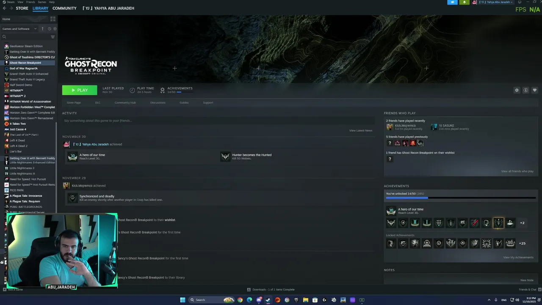Open the advanced filter options icon
The width and height of the screenshot is (542, 305).
click(53, 37)
